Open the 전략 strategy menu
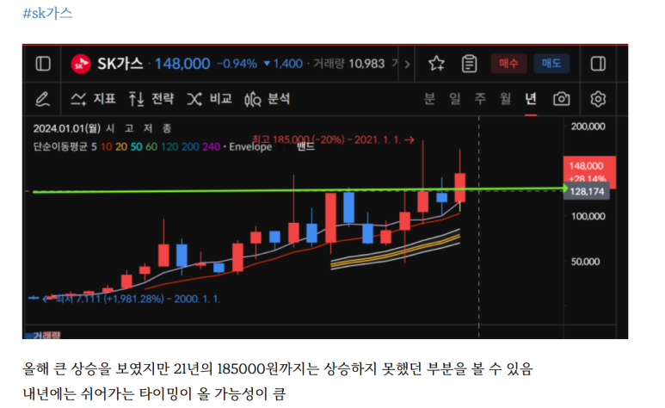 click(x=151, y=99)
